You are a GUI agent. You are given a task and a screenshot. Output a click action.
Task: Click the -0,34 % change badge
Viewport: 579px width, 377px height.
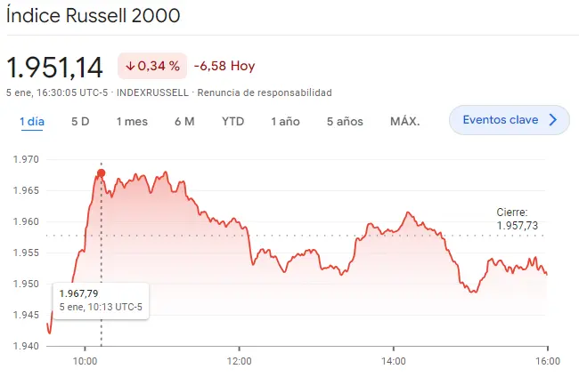click(151, 66)
